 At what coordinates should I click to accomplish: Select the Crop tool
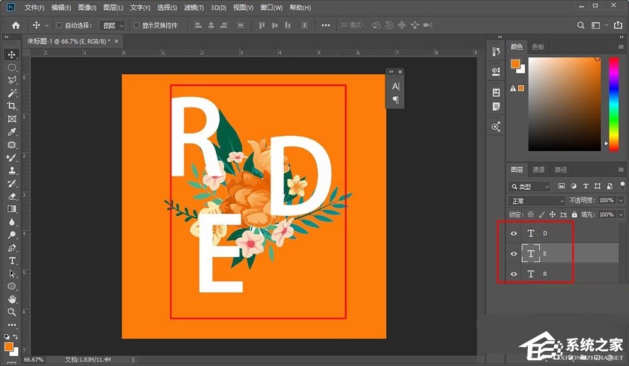tap(11, 106)
